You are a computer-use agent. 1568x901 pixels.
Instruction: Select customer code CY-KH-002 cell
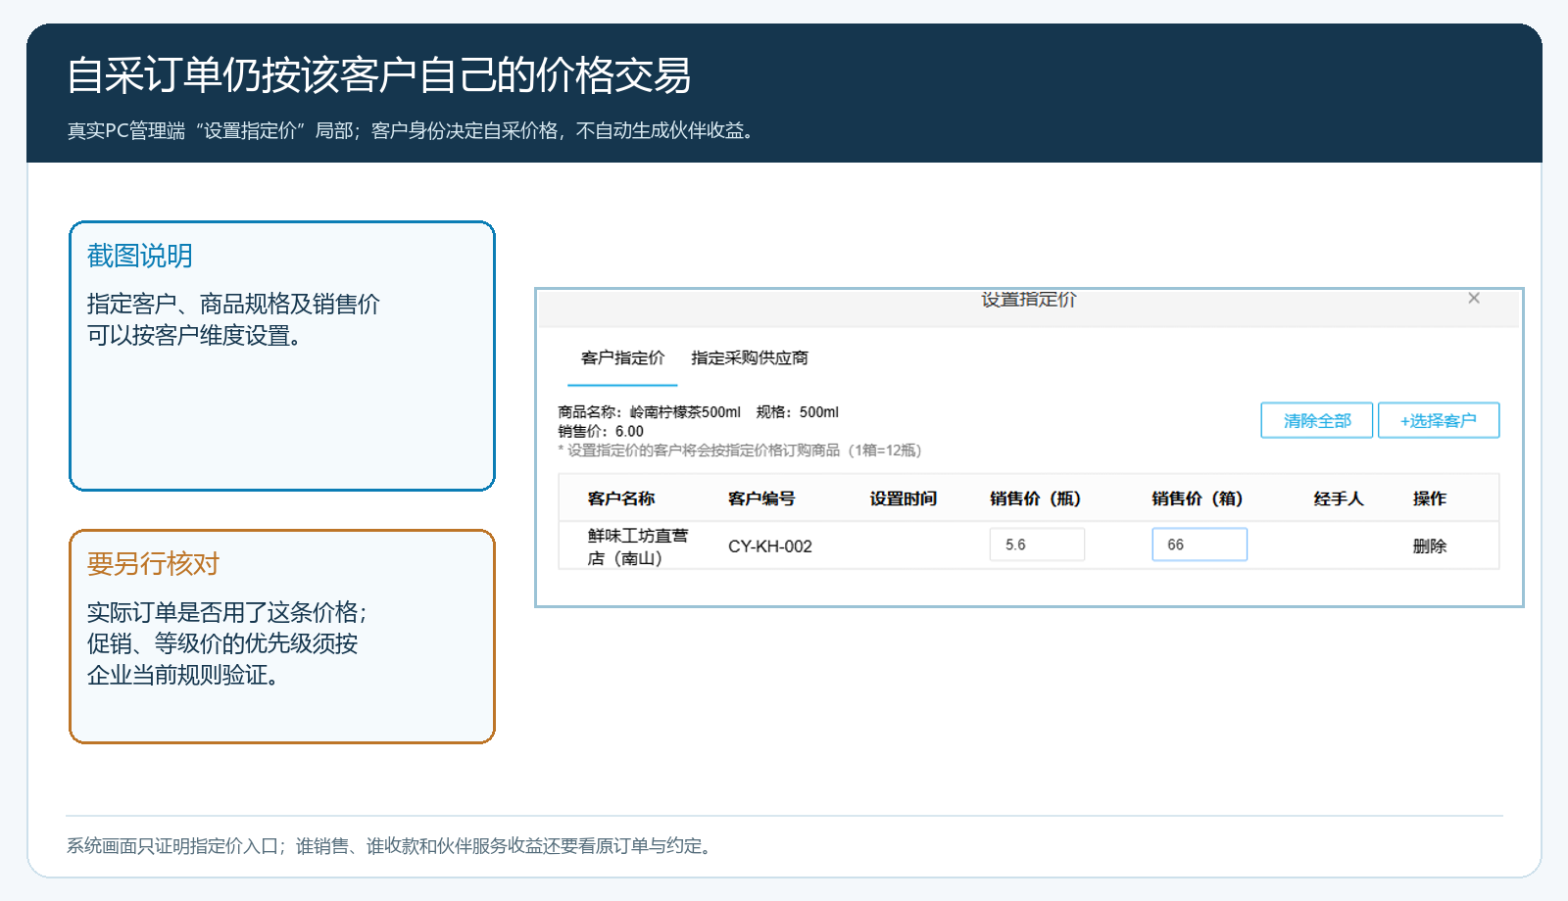(x=769, y=546)
